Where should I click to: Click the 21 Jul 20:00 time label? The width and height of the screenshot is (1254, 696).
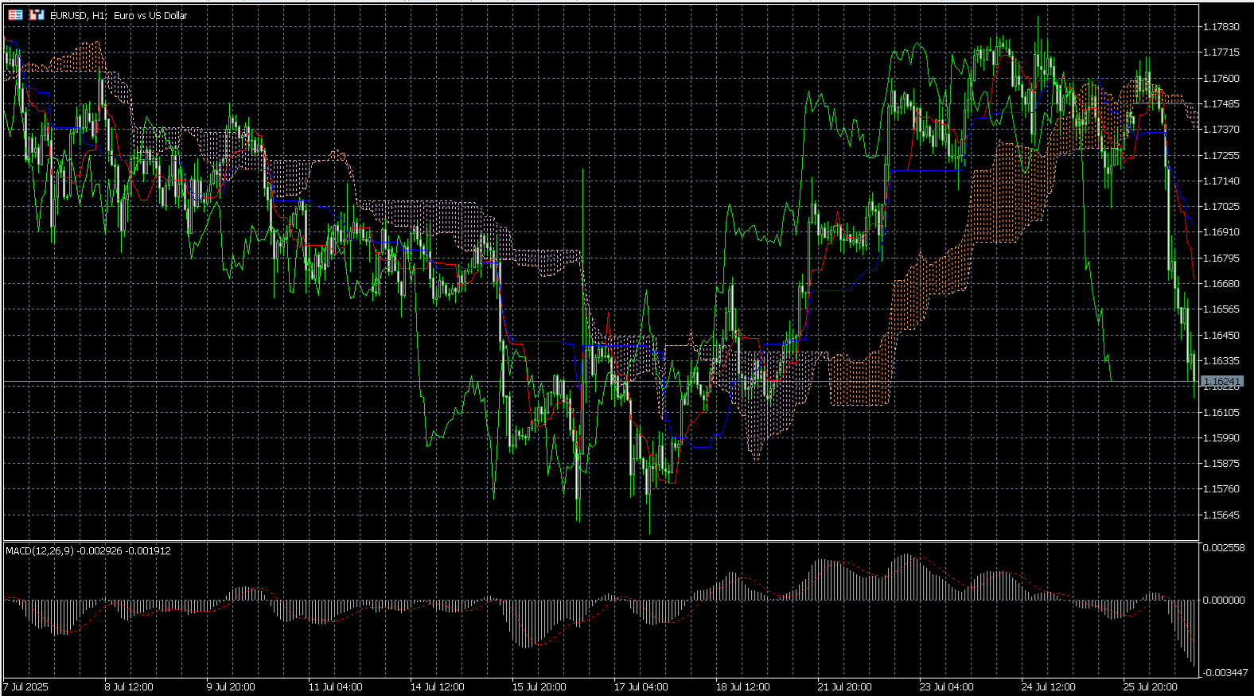point(844,686)
